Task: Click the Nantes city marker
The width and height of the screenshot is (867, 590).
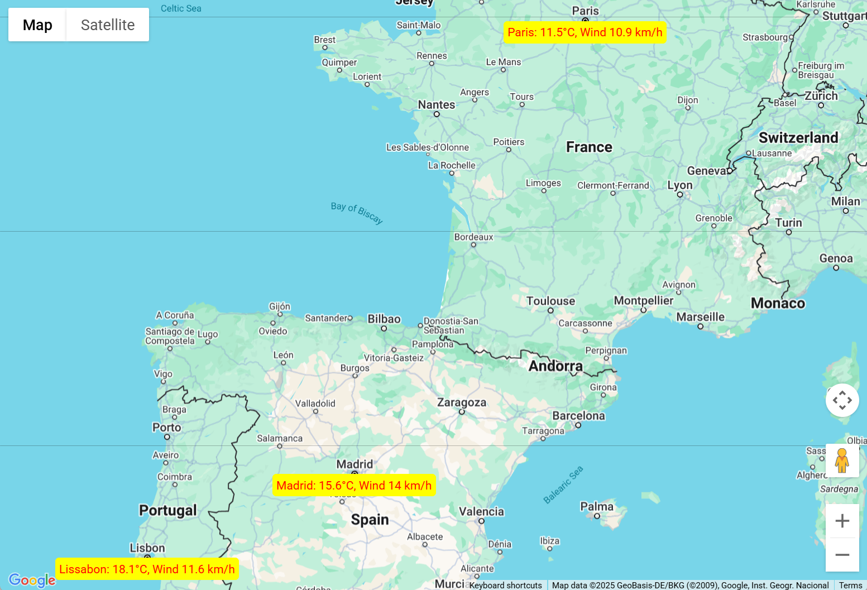Action: 437,114
